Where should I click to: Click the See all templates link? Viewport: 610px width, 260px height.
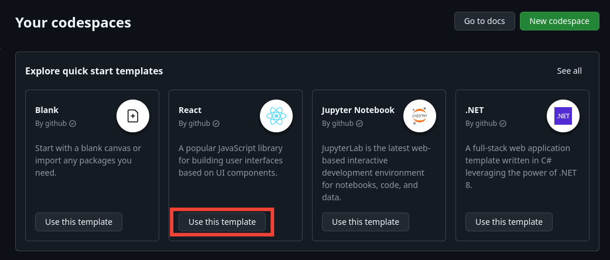(570, 71)
